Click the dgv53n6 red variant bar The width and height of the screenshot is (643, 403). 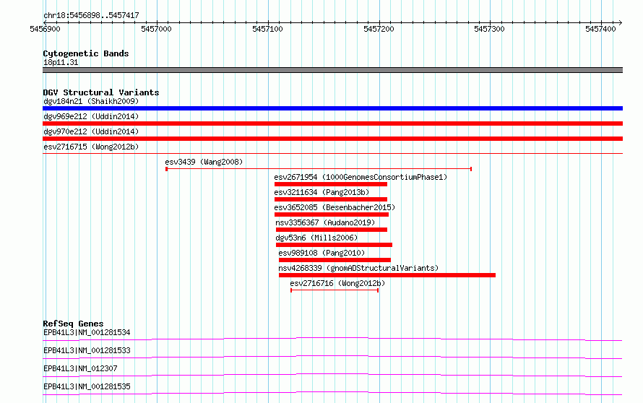click(334, 245)
